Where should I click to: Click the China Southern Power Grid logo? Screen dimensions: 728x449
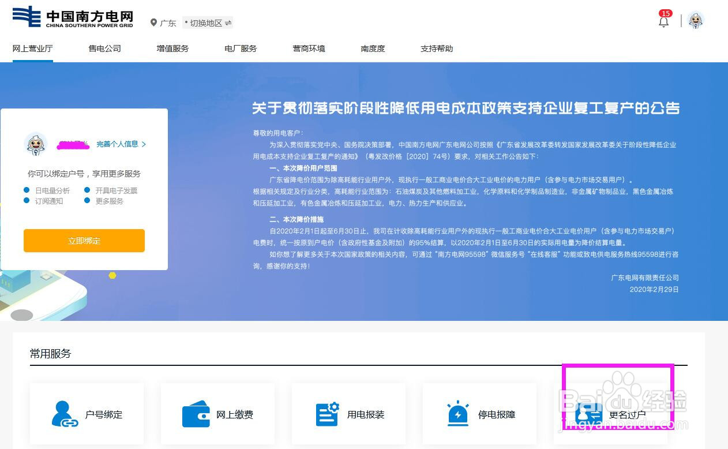[73, 17]
